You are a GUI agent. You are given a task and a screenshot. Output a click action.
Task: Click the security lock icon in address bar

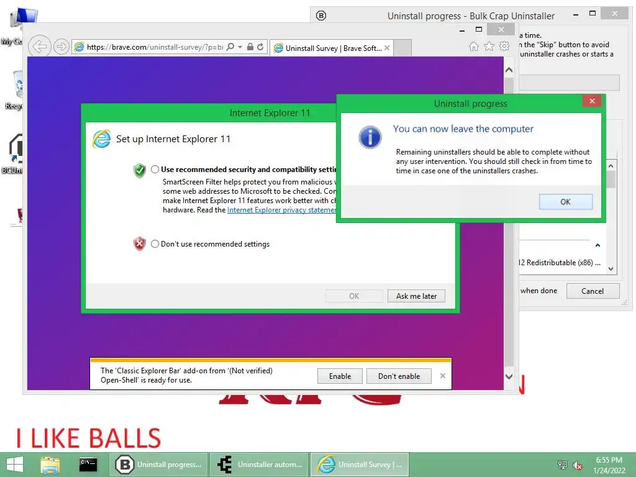[x=250, y=47]
